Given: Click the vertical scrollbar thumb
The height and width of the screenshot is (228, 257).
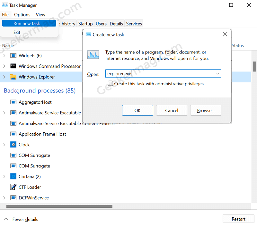Looking at the screenshot, I should (254, 67).
